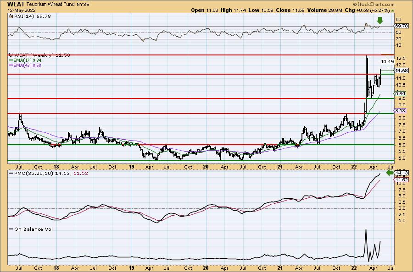Click the Open 11.03 value

(x=205, y=10)
